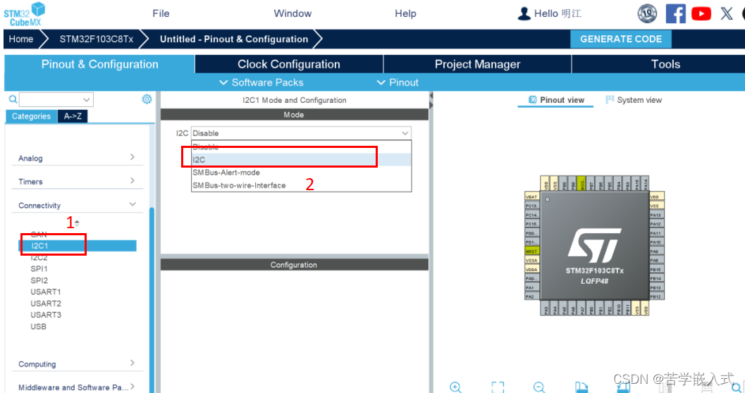Open the YouTube icon link
The width and height of the screenshot is (745, 393).
[701, 14]
